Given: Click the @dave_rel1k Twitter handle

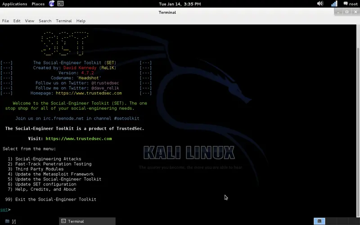Looking at the screenshot, I should pyautogui.click(x=105, y=88).
